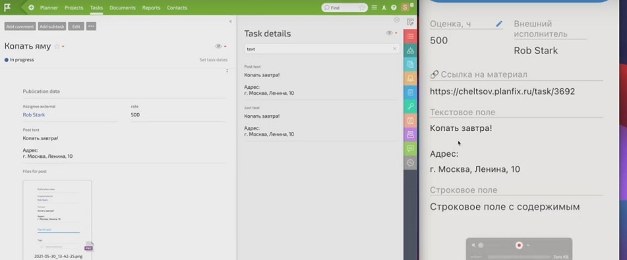The image size is (627, 260).
Task: Clear the Task details filter with X
Action: (395, 49)
